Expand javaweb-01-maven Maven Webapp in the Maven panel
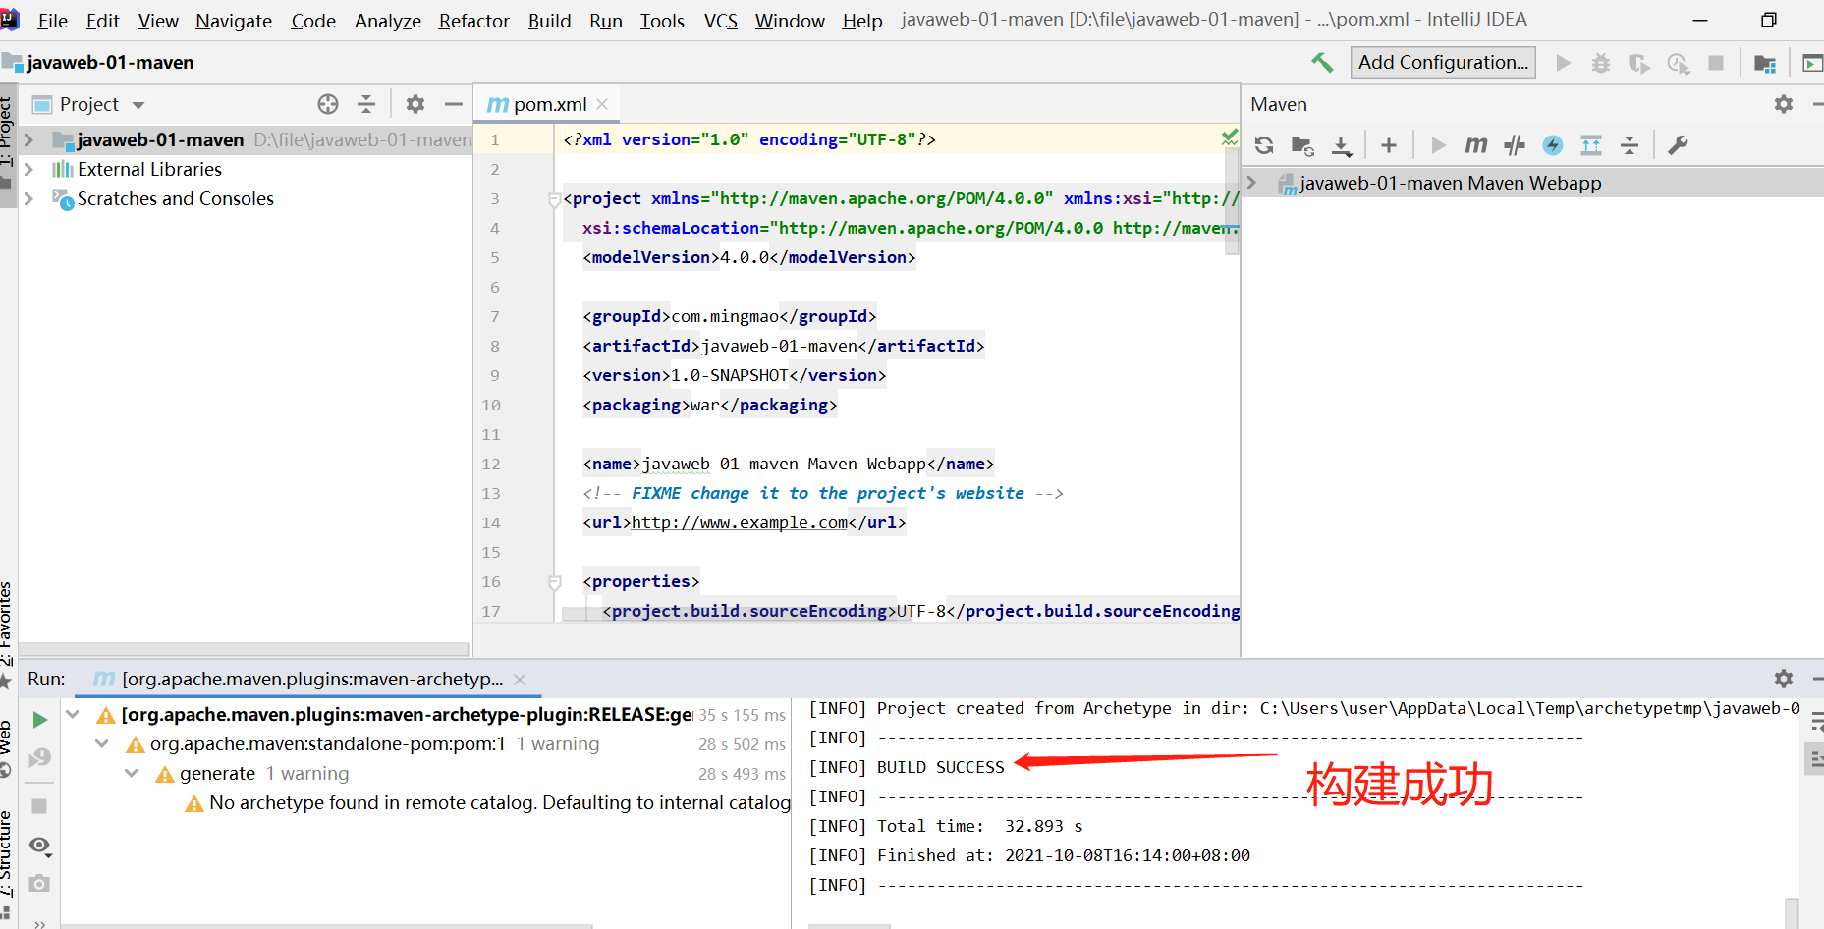The width and height of the screenshot is (1824, 929). [1251, 183]
